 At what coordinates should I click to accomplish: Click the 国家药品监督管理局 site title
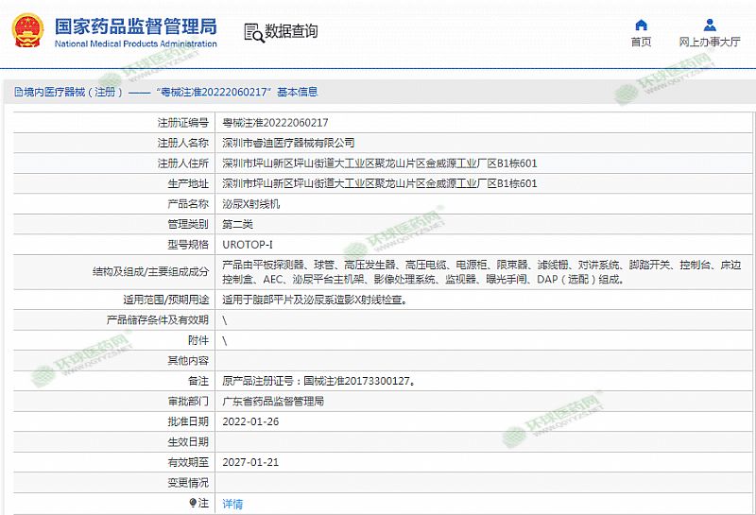coord(135,26)
